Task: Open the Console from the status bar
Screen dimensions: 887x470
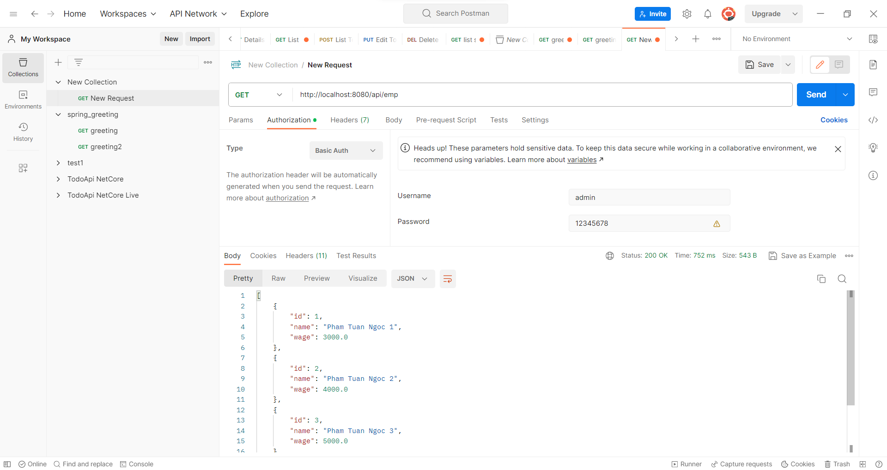Action: tap(137, 464)
